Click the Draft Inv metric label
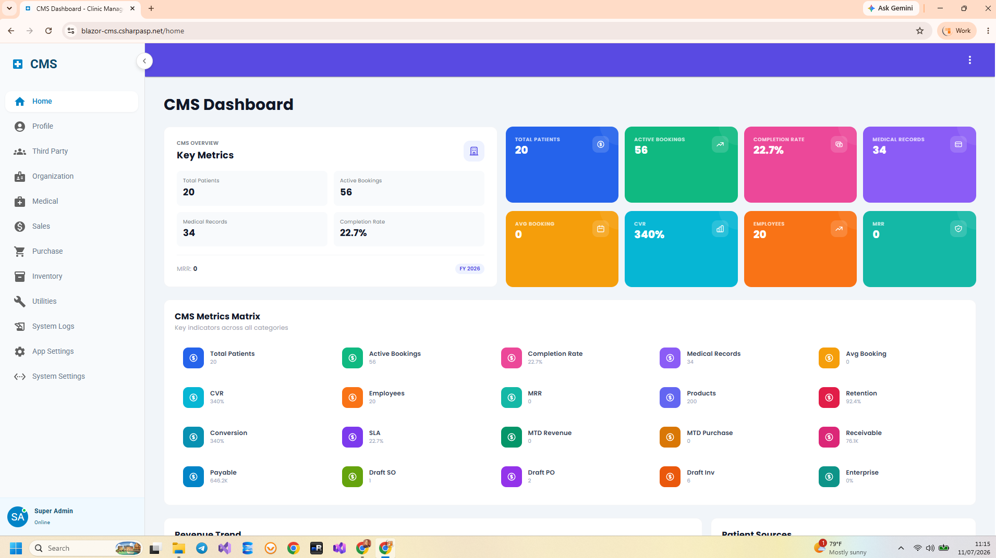Screen dimensions: 996x558 (700, 473)
